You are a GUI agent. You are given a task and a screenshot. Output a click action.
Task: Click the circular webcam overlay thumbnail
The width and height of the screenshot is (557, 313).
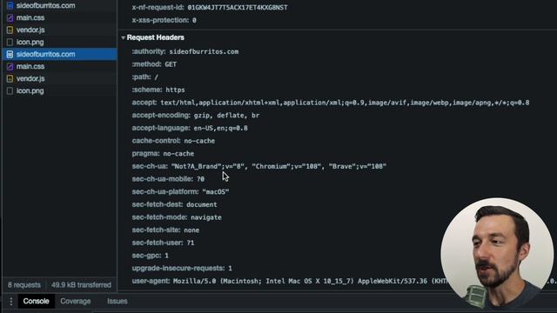pos(497,253)
